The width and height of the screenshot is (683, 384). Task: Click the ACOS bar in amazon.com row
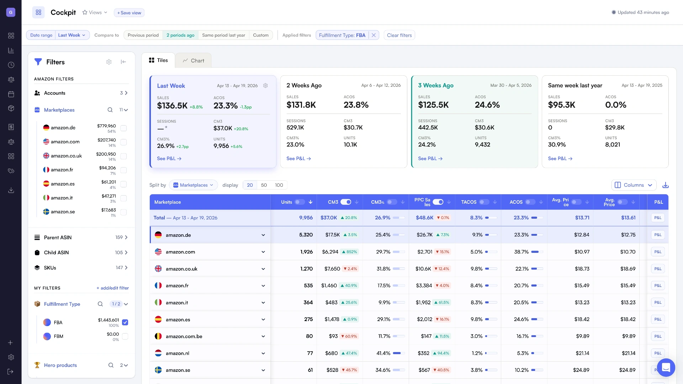(x=537, y=252)
